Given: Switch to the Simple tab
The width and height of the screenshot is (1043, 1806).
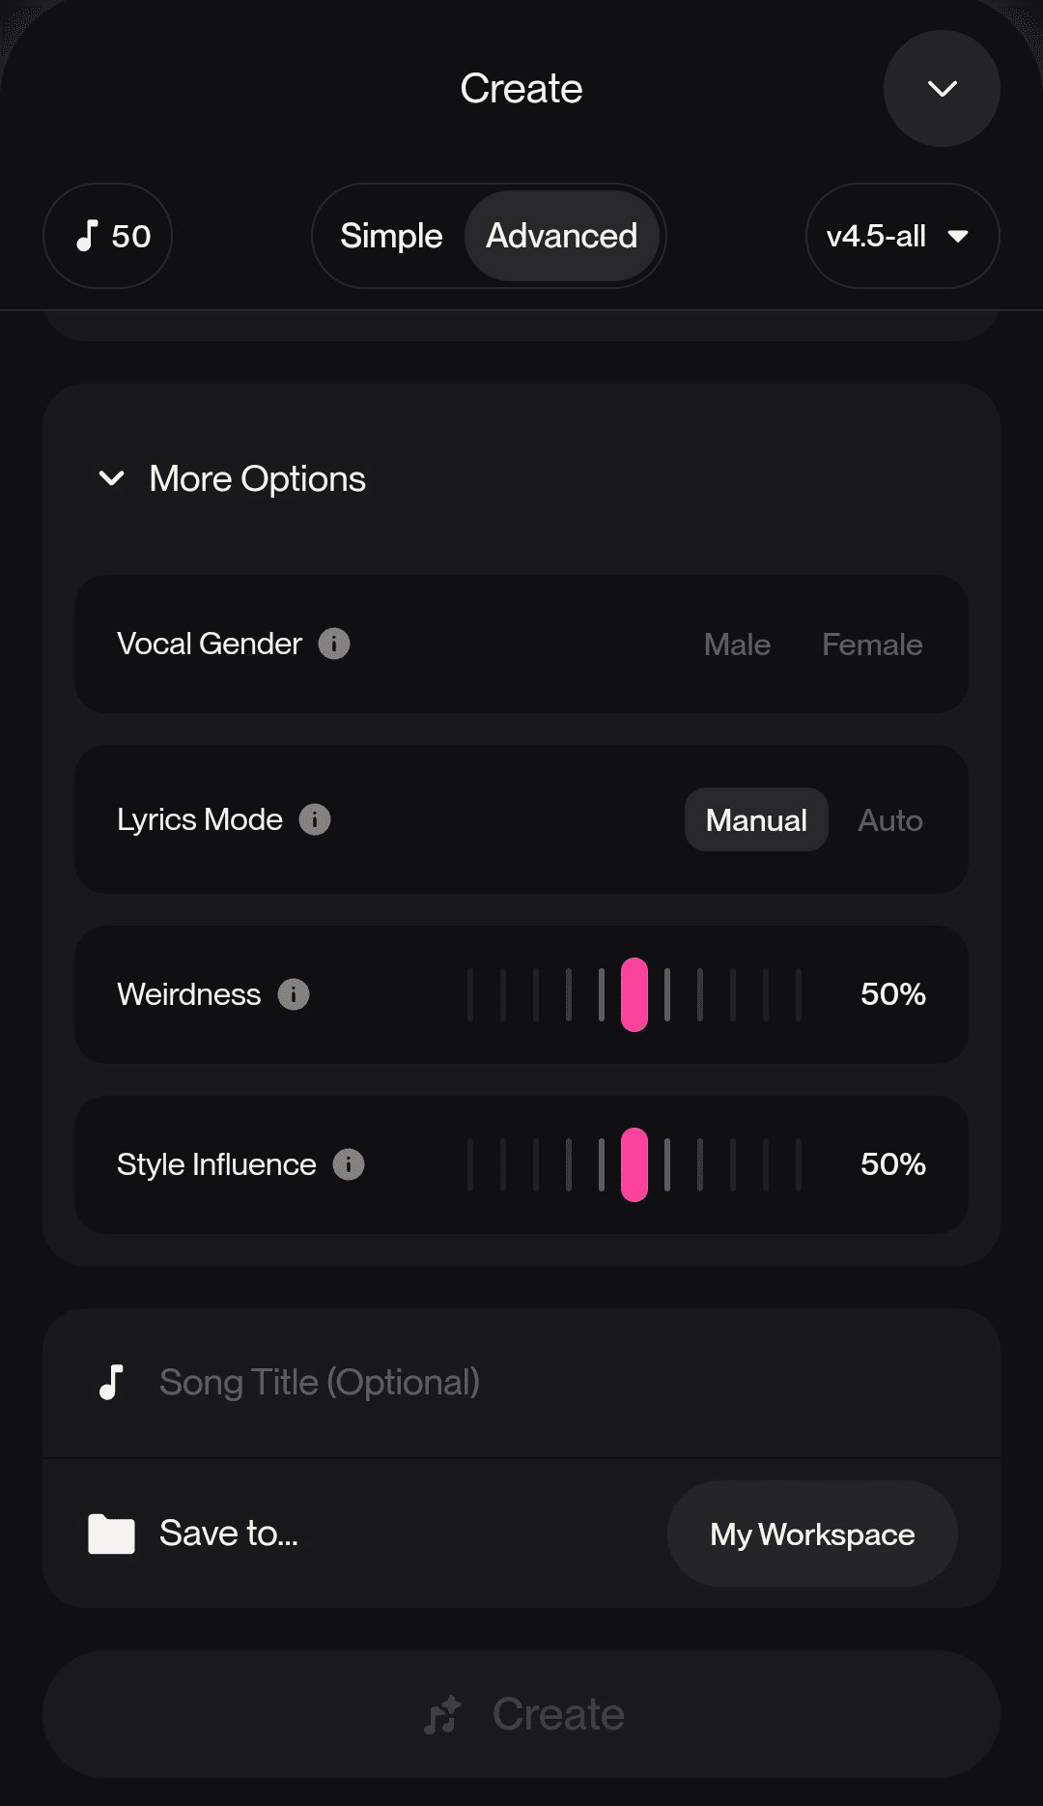Looking at the screenshot, I should coord(391,236).
